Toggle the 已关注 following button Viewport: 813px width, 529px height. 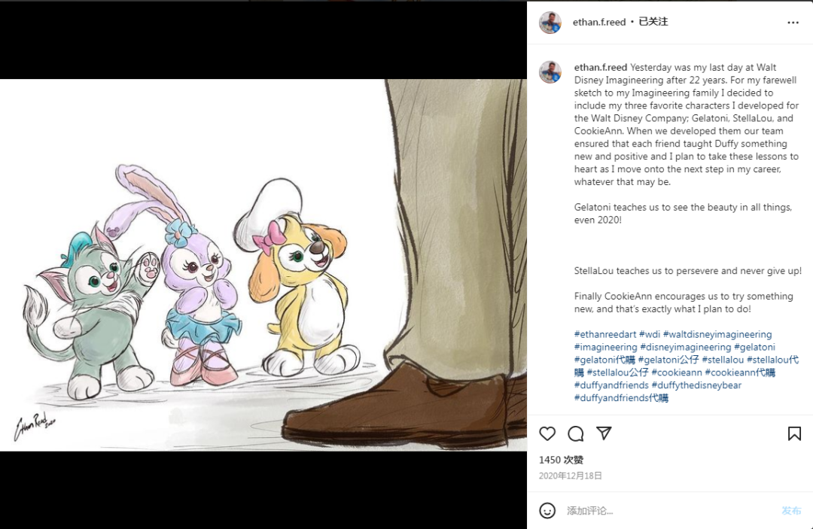coord(653,22)
